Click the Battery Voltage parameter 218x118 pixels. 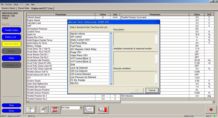(x=34, y=46)
